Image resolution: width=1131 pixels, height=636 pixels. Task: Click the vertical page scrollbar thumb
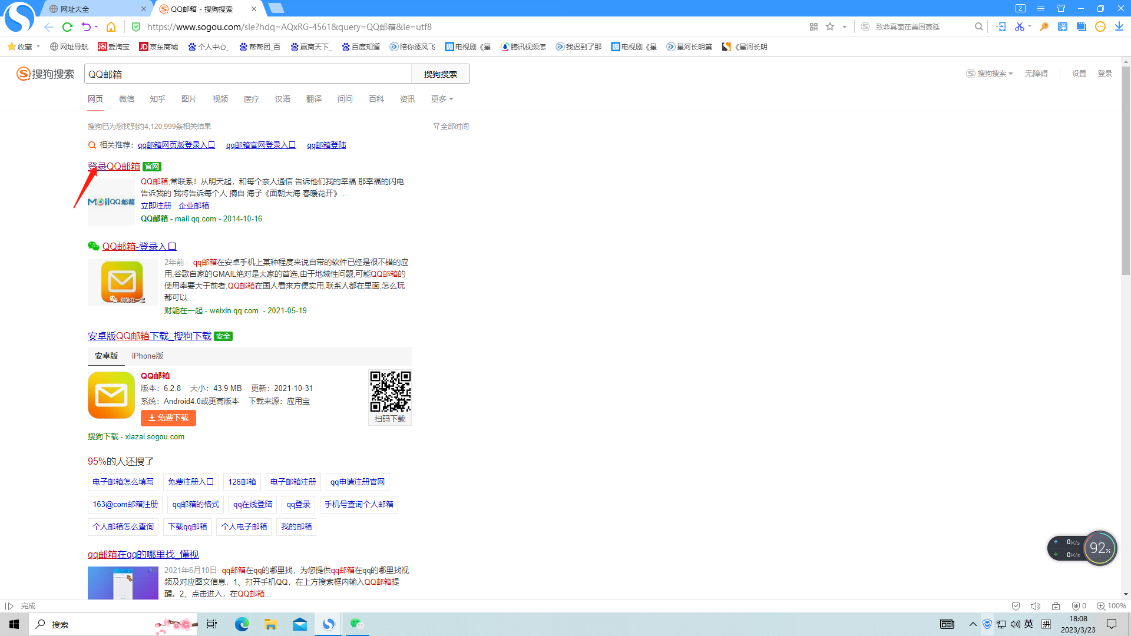click(1126, 171)
